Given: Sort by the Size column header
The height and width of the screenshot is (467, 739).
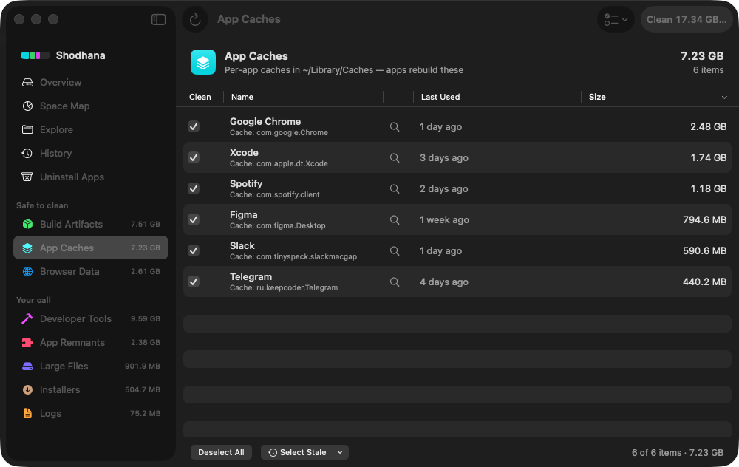Looking at the screenshot, I should [597, 97].
